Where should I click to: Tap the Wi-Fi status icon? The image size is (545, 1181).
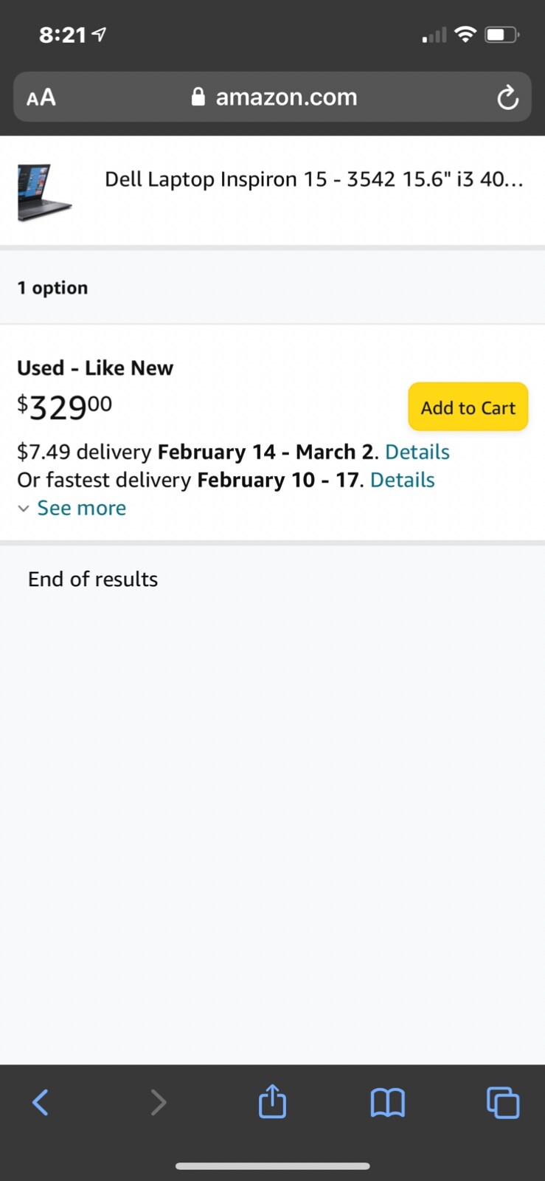coord(465,34)
